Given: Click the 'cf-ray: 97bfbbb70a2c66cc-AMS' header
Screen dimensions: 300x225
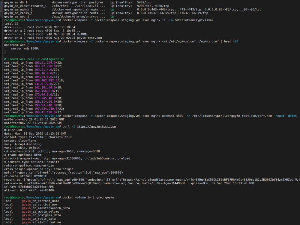Looking at the screenshot, I should pos(29,187).
